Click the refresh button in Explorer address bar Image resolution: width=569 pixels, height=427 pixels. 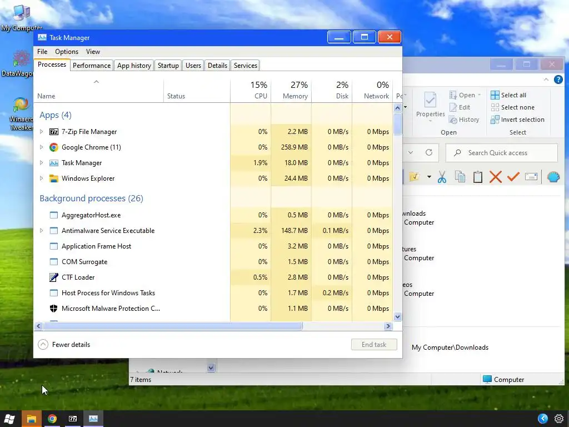pos(429,152)
